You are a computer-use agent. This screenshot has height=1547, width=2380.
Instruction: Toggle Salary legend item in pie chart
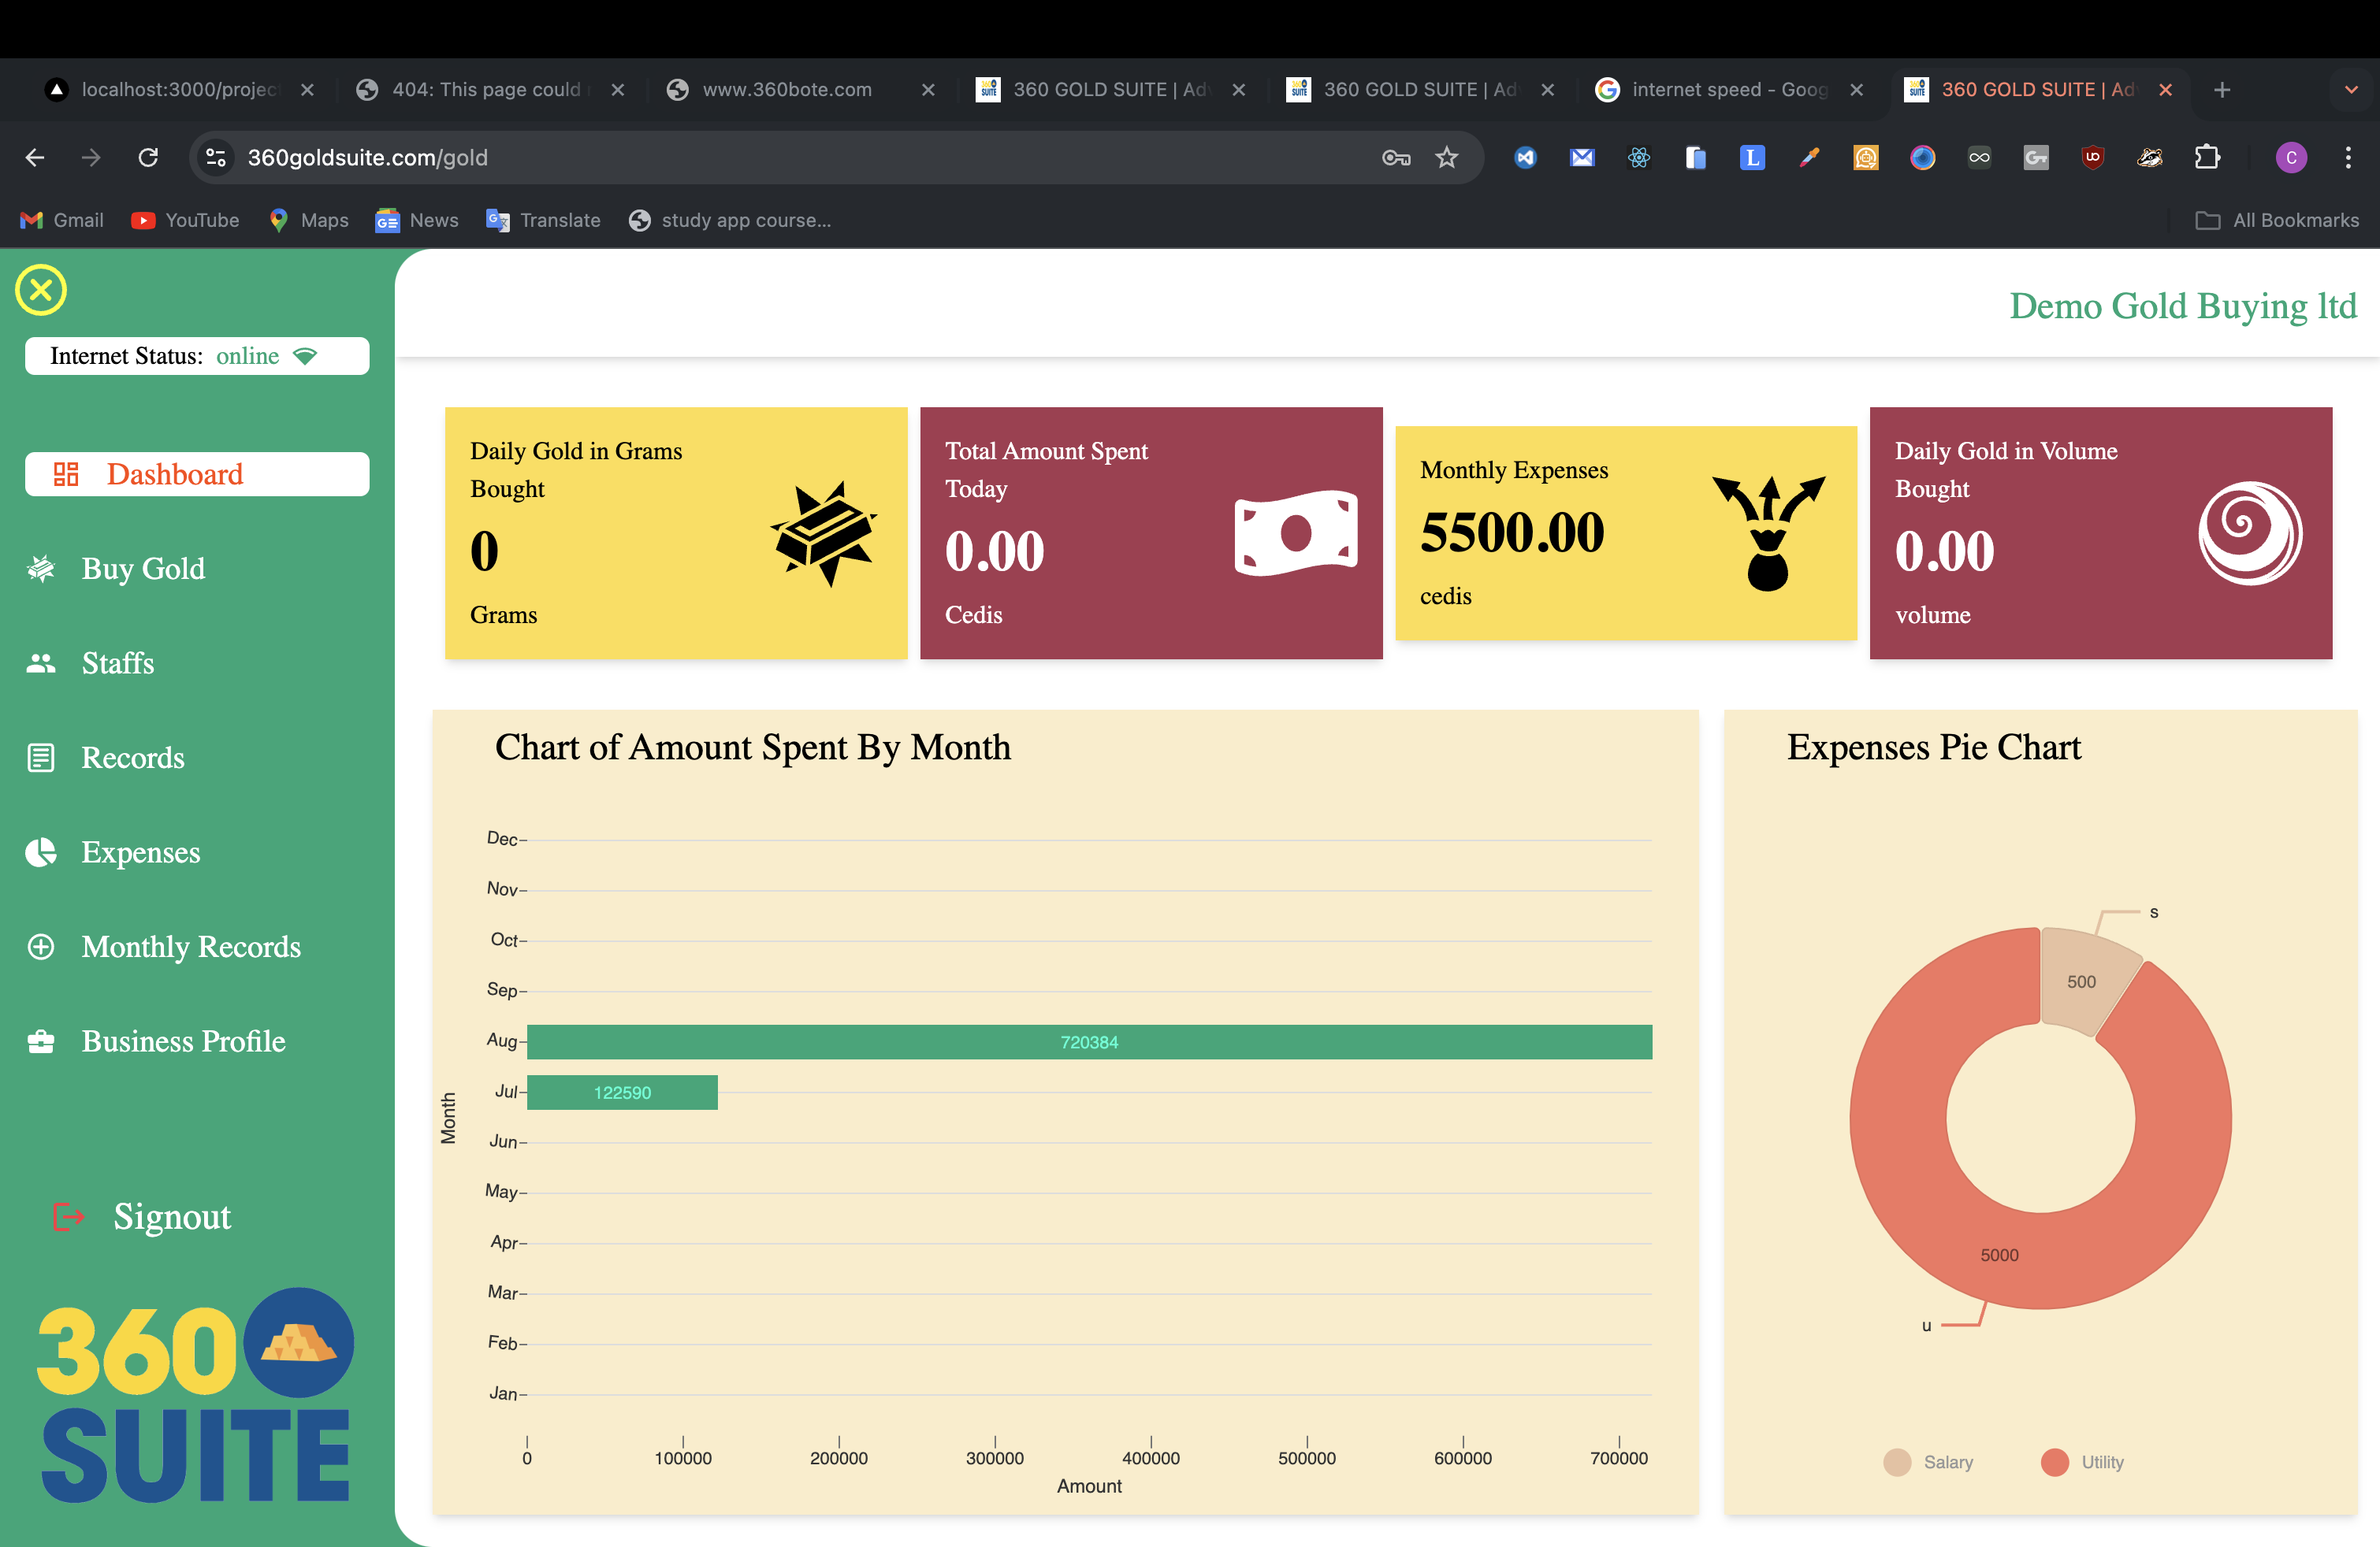tap(1929, 1462)
